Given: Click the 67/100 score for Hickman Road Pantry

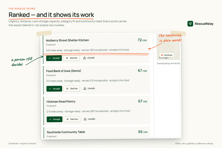Looking at the screenshot, I should (143, 101).
